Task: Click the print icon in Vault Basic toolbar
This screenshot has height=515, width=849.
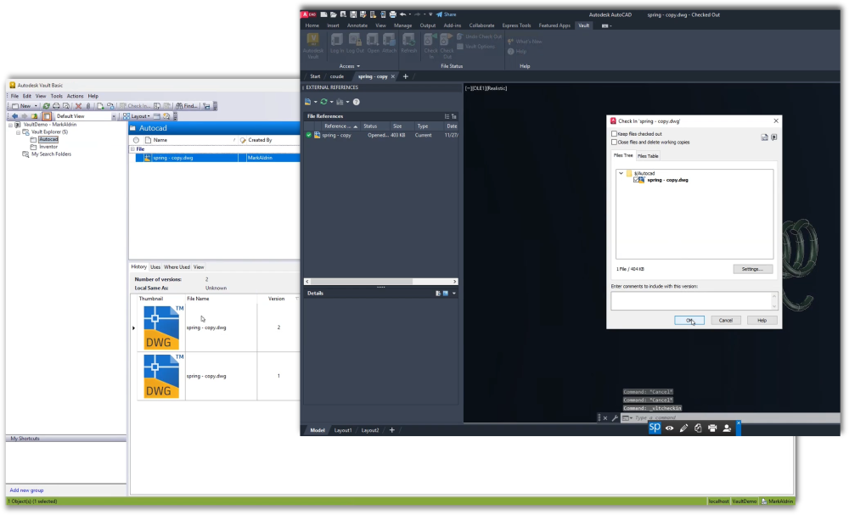Action: click(56, 106)
